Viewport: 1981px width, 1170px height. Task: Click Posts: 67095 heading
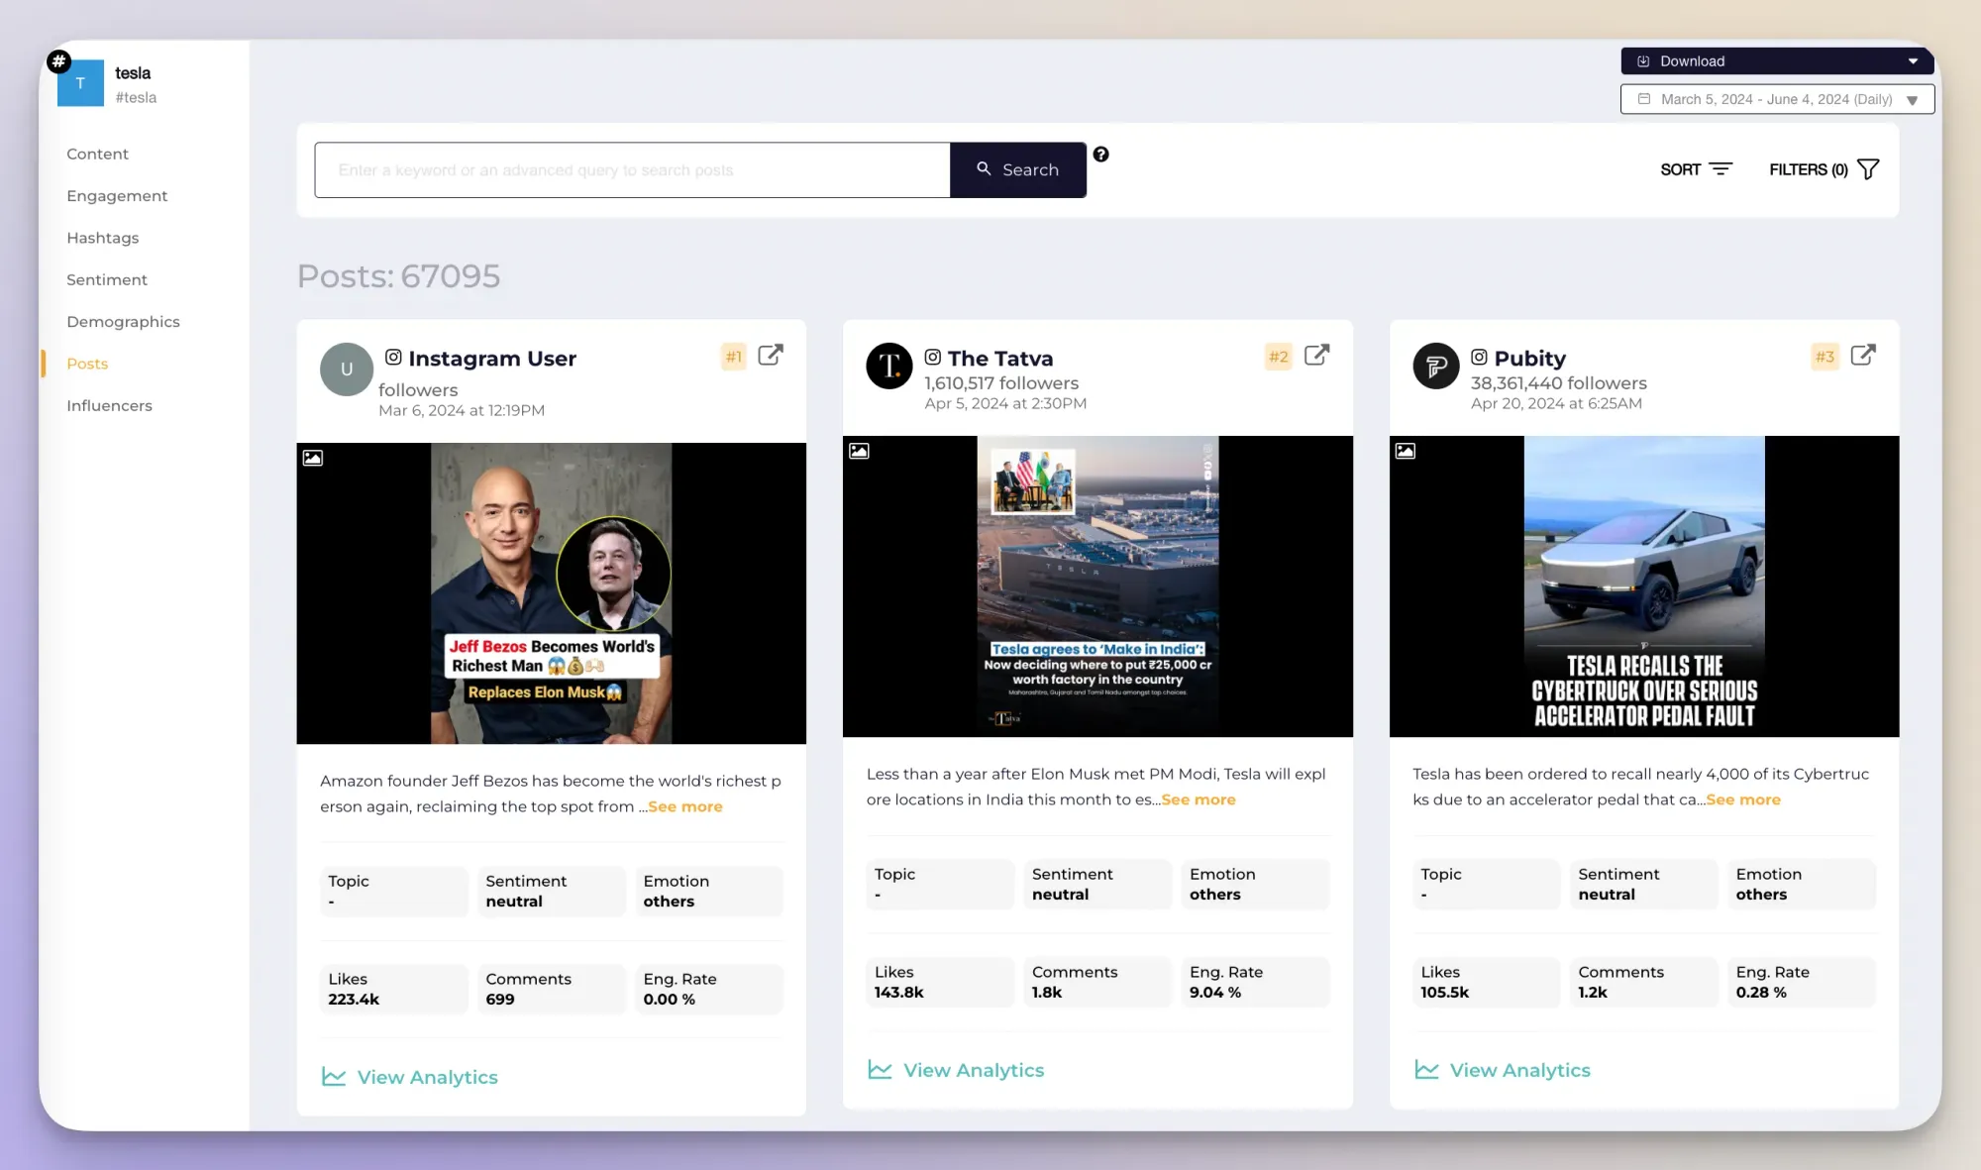(399, 275)
